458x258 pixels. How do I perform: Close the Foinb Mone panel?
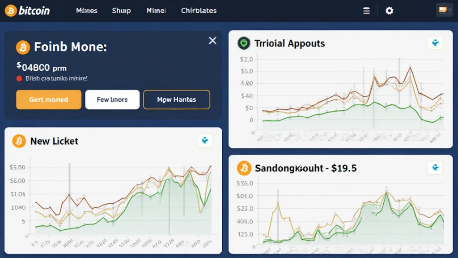click(x=212, y=41)
